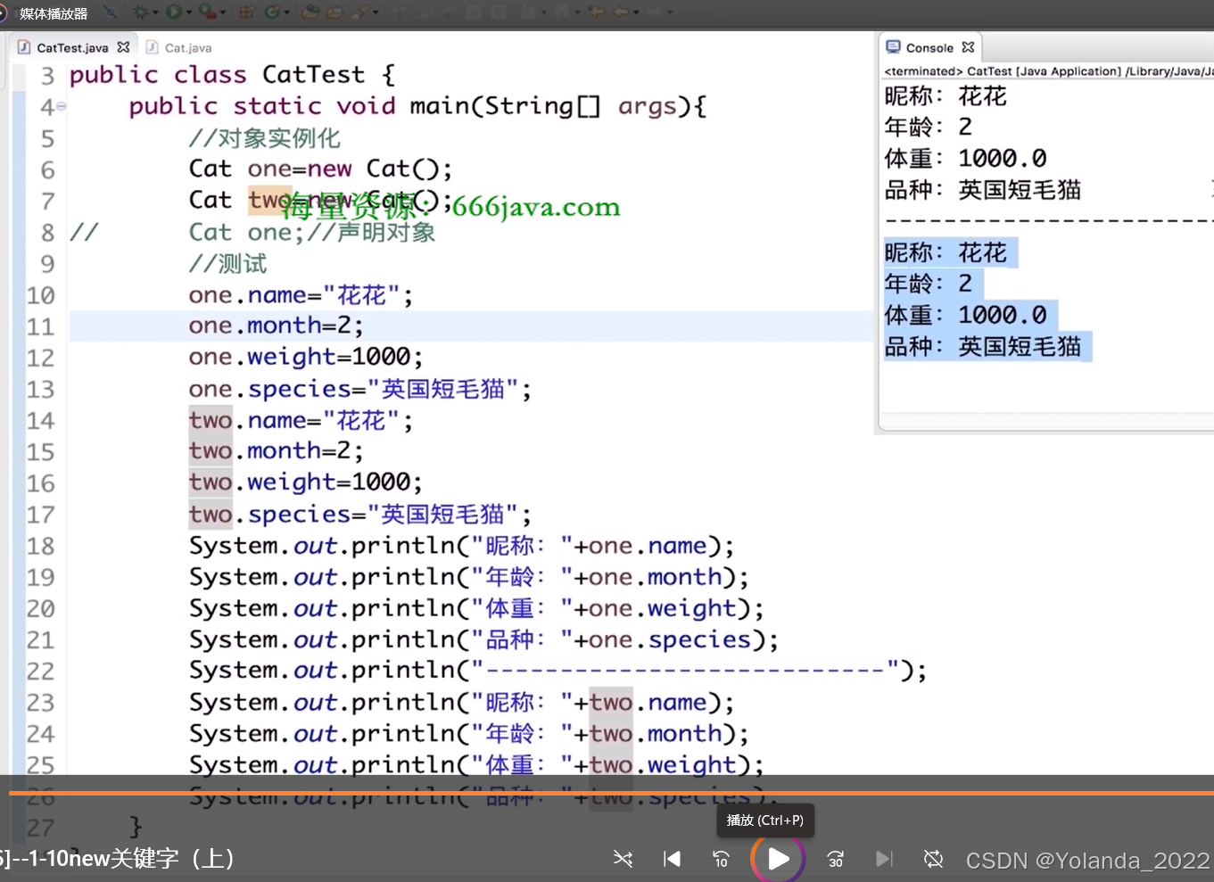Screen dimensions: 1214x882
Task: Click println line with one.name
Action: [x=461, y=546]
